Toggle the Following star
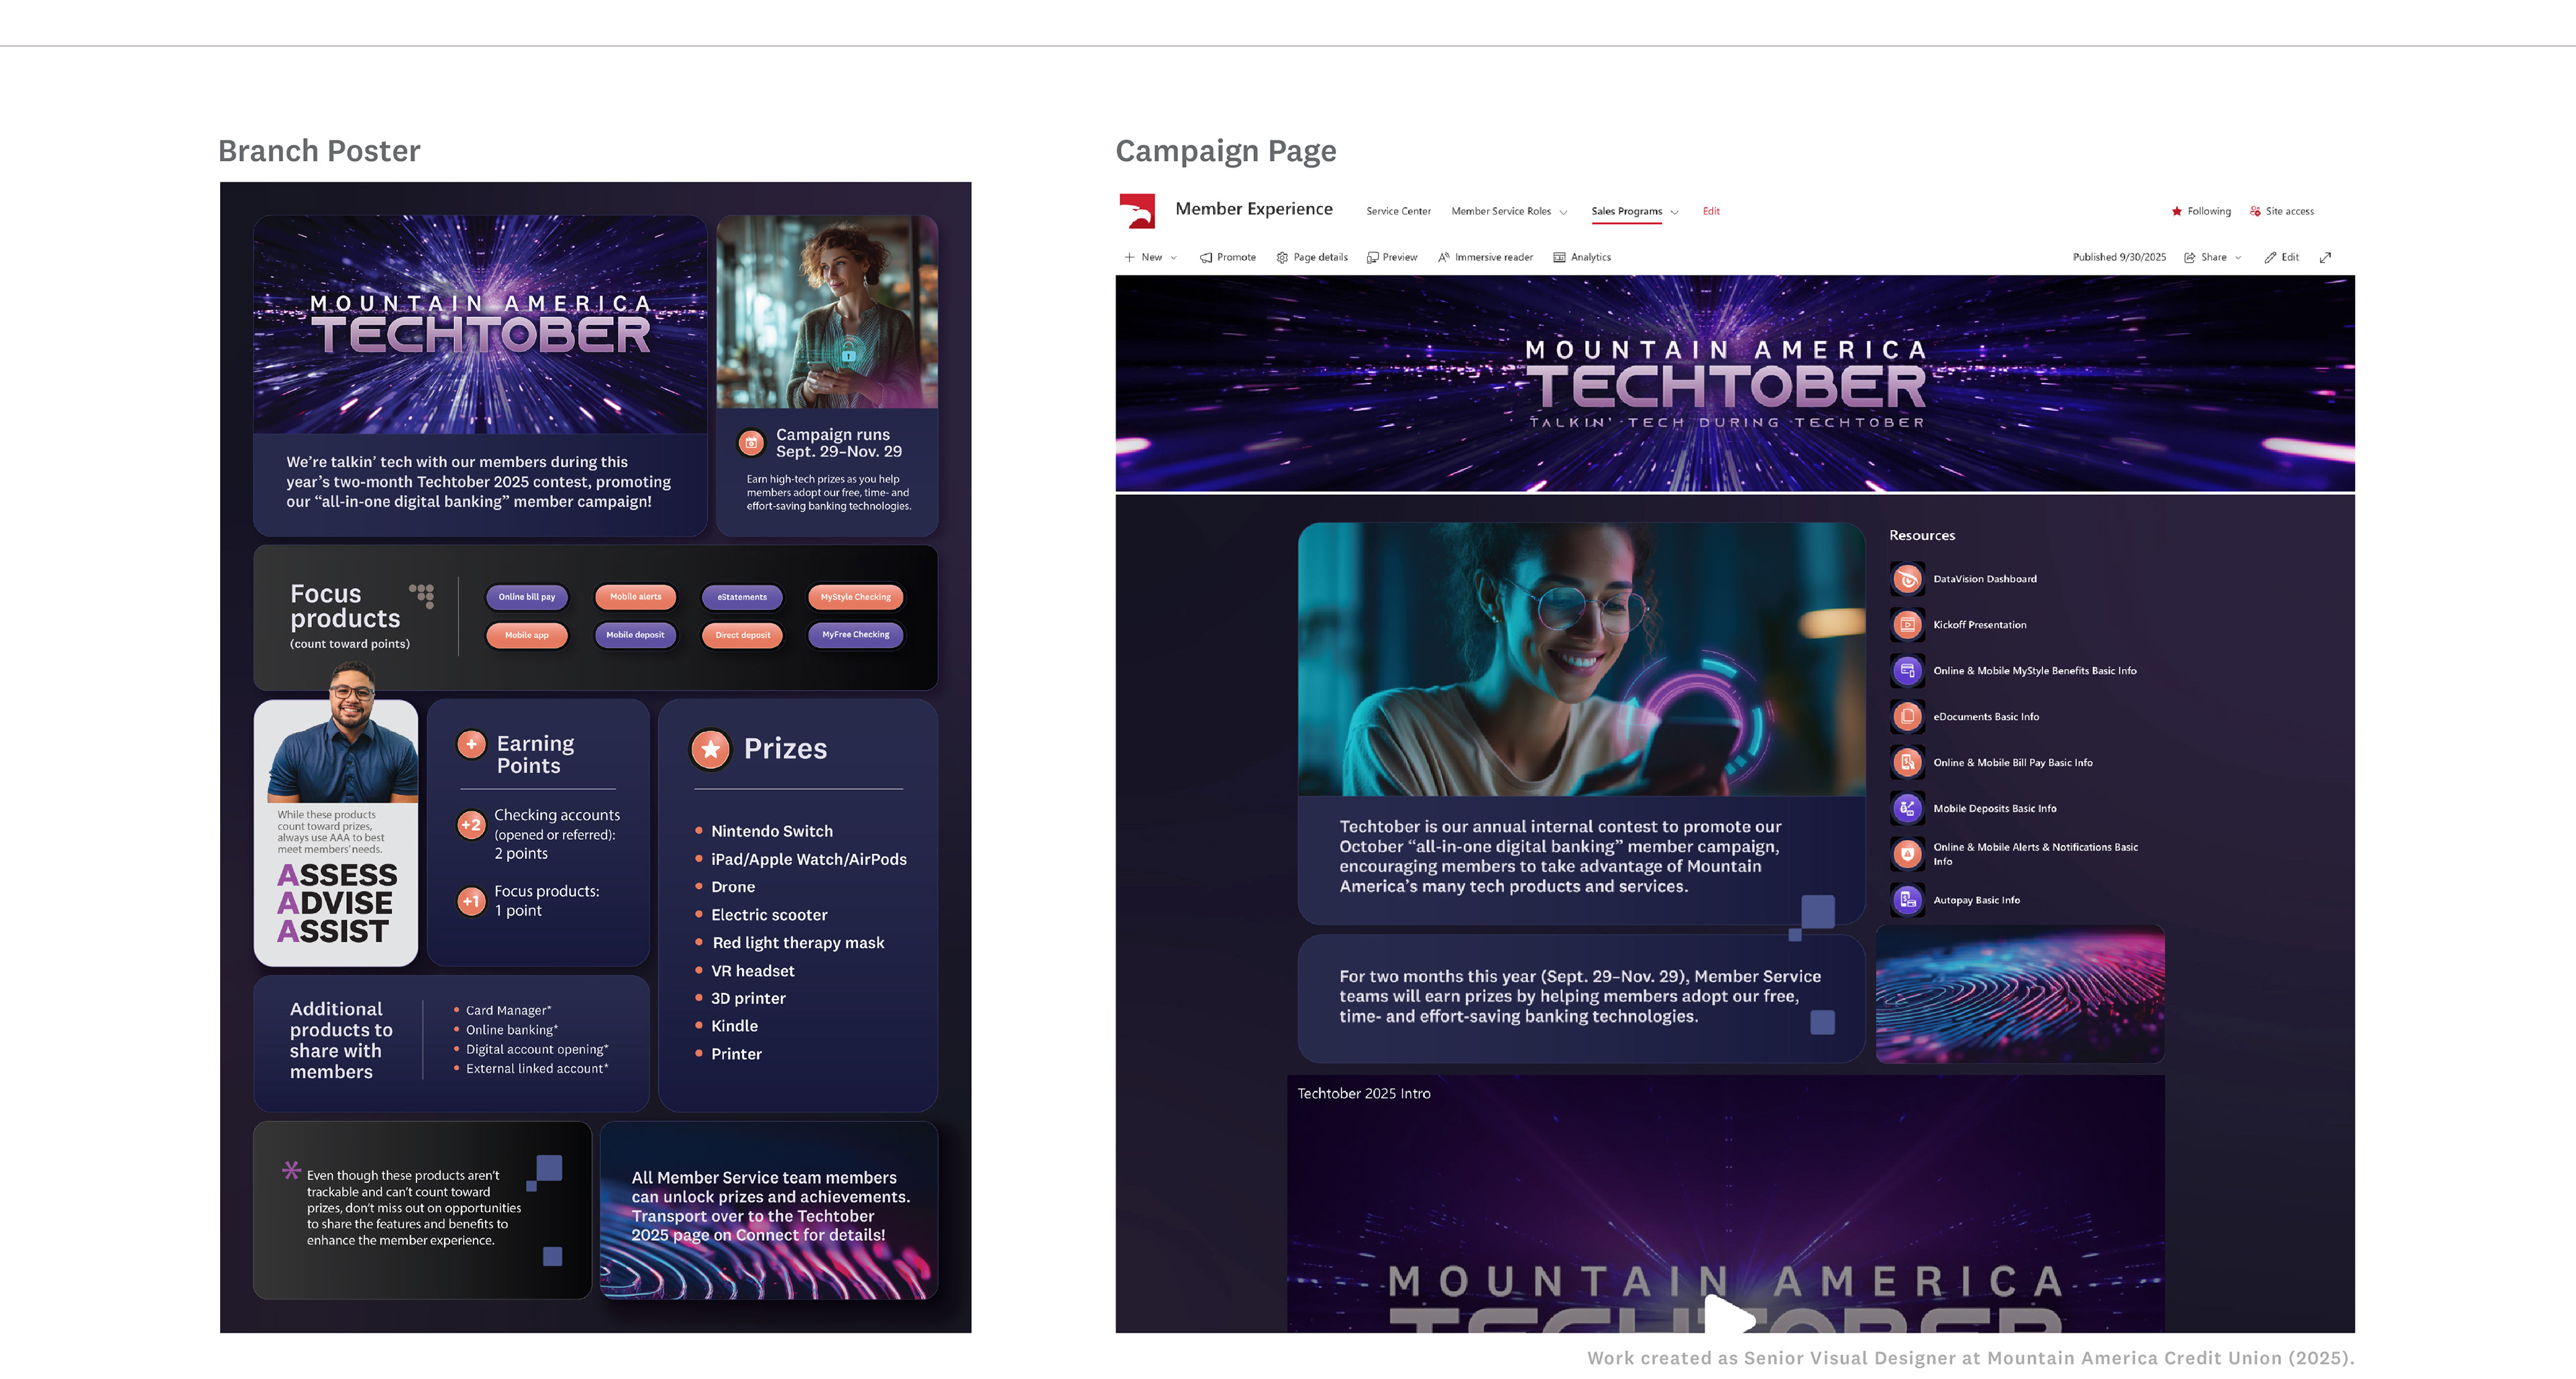Screen dimensions: 2576x1379 (x=2177, y=211)
